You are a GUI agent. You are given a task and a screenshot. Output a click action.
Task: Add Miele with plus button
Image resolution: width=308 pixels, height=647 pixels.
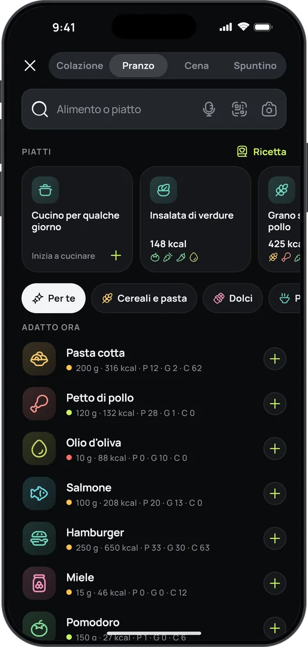click(275, 584)
